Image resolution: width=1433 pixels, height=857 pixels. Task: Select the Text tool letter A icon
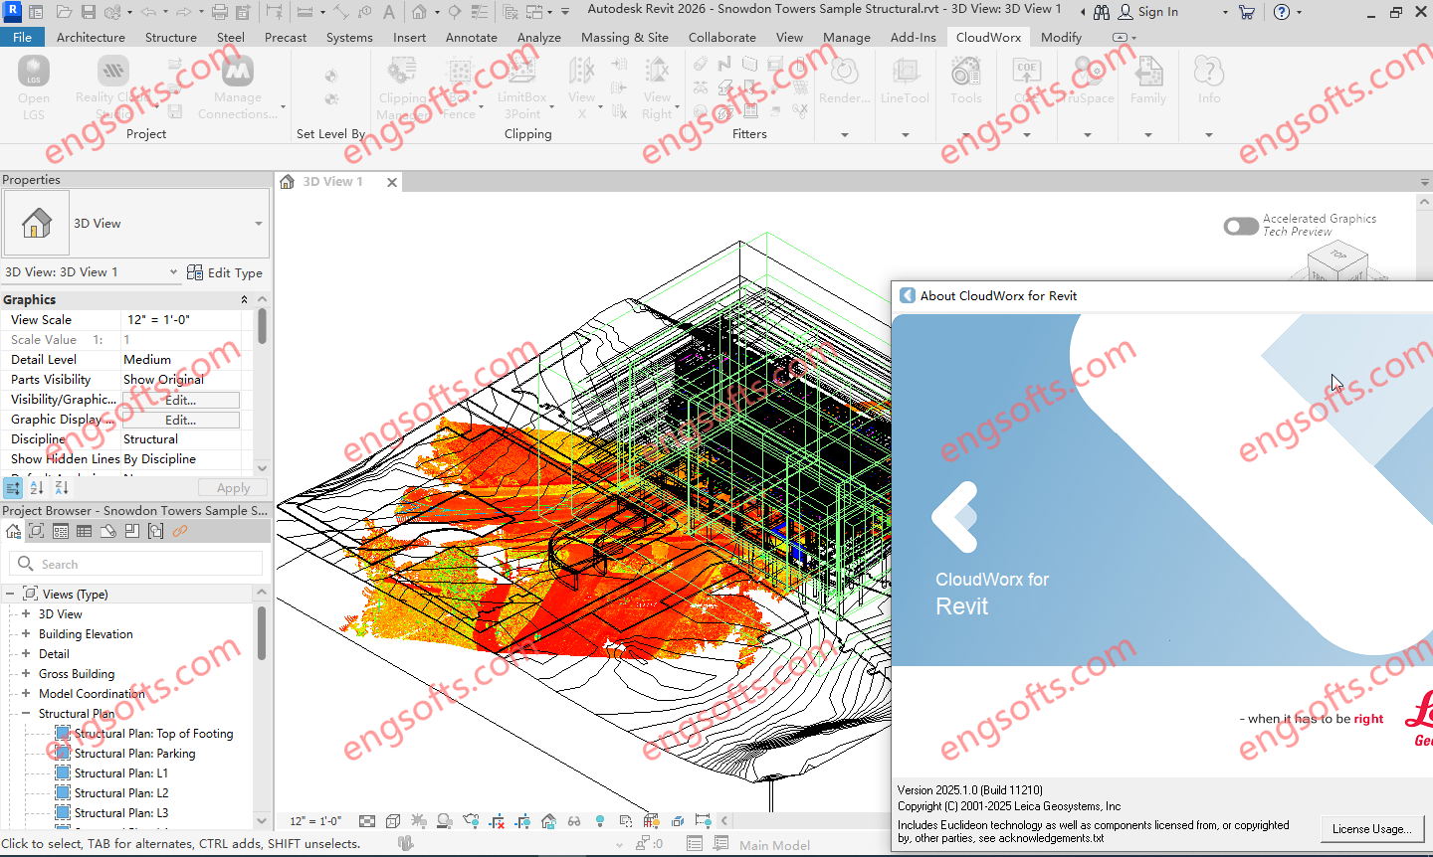(388, 12)
